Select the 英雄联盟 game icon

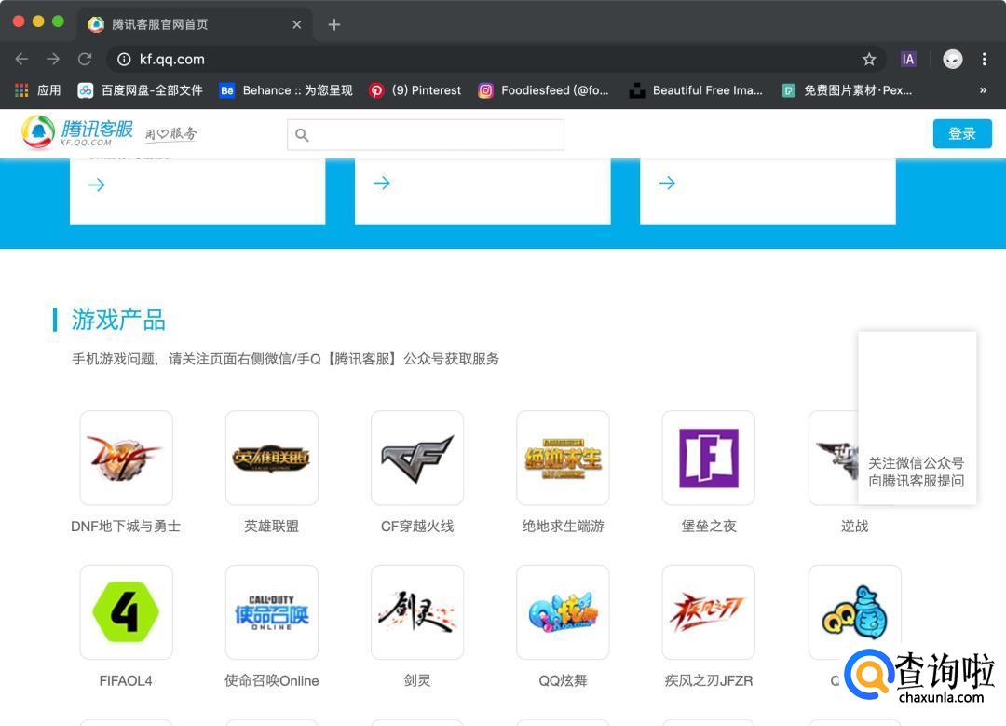point(271,458)
